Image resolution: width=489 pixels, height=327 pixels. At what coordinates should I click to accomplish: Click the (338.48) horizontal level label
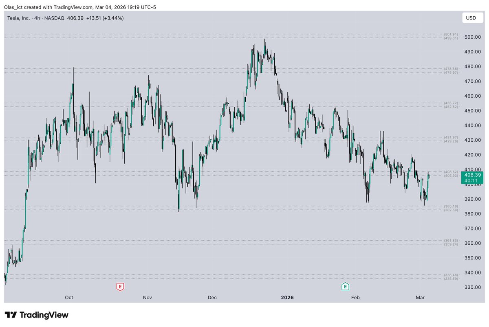[x=451, y=275]
